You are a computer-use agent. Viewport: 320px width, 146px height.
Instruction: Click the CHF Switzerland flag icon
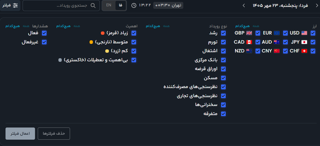304,51
